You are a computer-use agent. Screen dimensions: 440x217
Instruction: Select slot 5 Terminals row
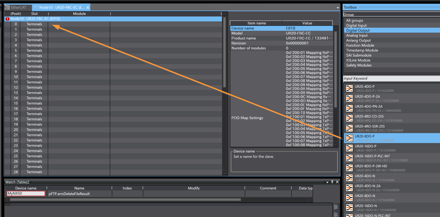click(x=34, y=50)
